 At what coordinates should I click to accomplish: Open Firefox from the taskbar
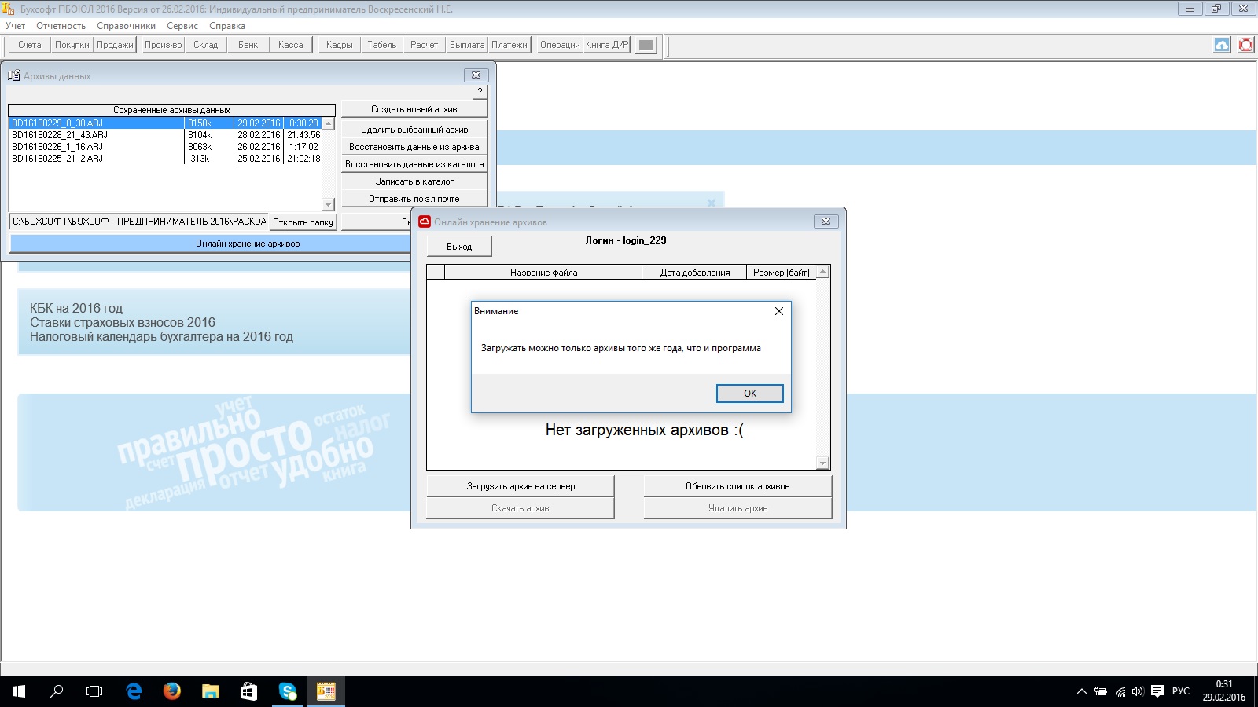[171, 691]
